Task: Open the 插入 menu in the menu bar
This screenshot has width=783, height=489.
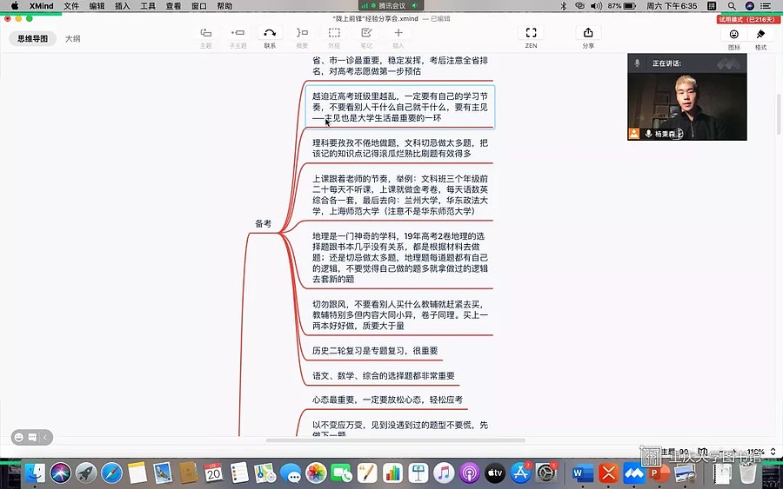Action: (x=123, y=6)
